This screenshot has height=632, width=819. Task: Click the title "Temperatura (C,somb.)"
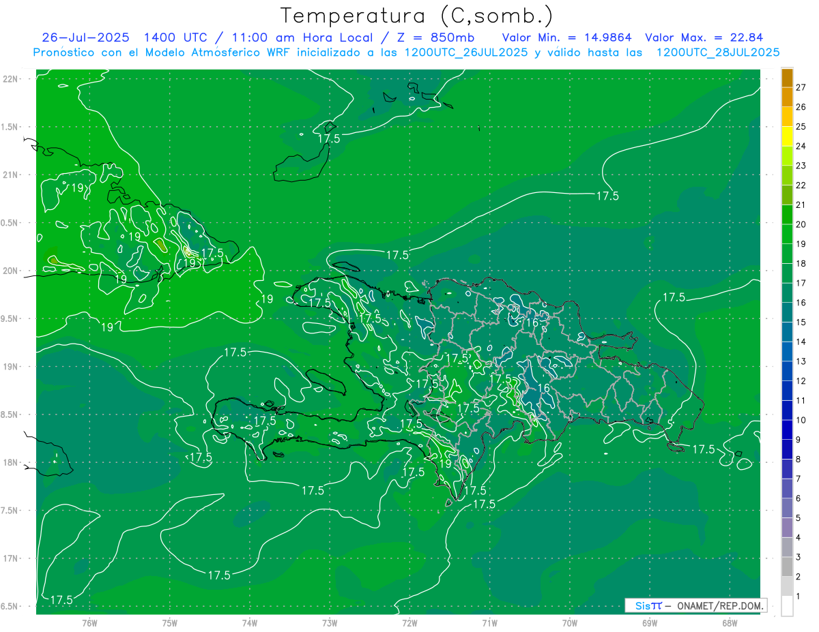point(417,16)
